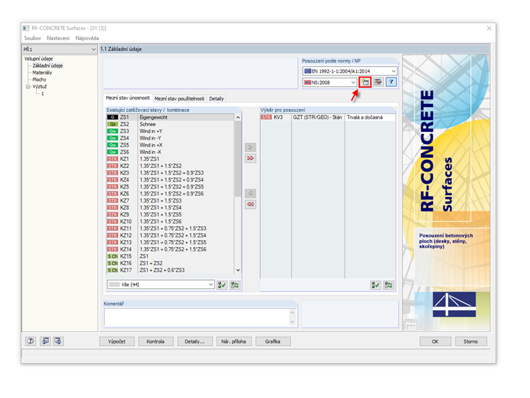Image resolution: width=530 pixels, height=398 pixels.
Task: Select Základní údaje in the tree
Action: pyautogui.click(x=47, y=66)
